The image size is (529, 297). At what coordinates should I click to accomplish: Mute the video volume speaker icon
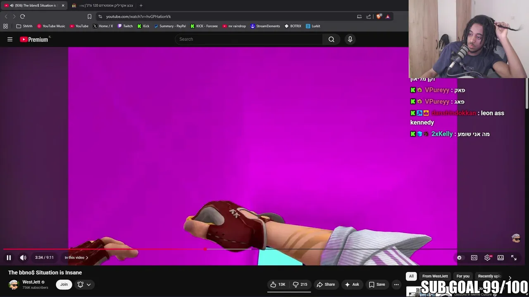(x=23, y=257)
